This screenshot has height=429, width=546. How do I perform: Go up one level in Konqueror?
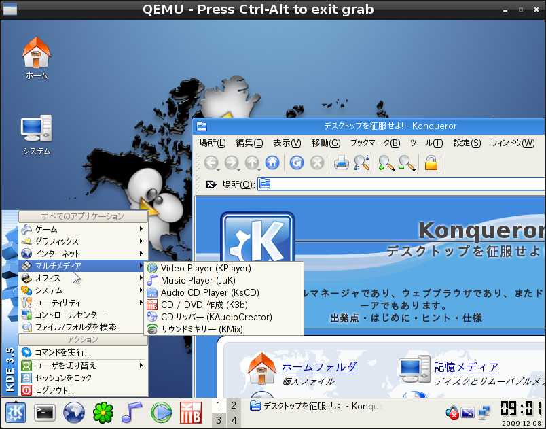(x=252, y=162)
